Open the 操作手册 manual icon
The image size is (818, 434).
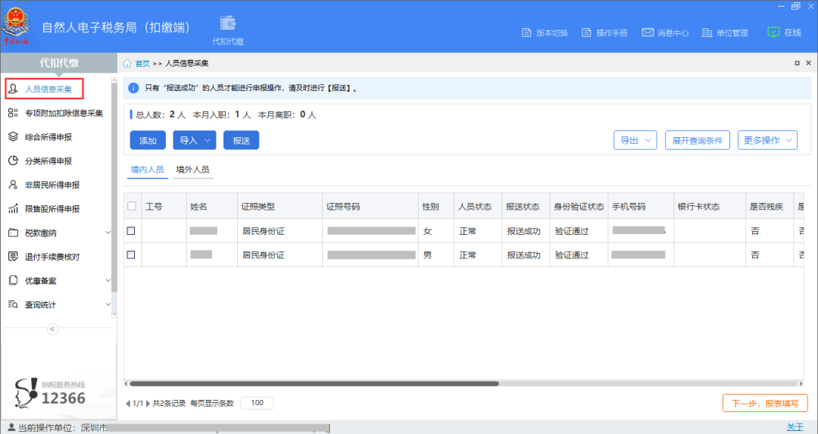[586, 33]
